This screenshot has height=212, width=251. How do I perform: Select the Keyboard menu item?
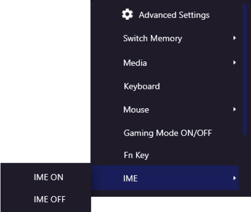pyautogui.click(x=165, y=86)
